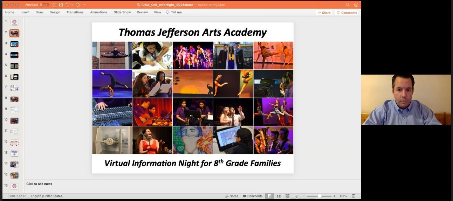Select slide 12 thumbnail
This screenshot has width=453, height=201.
(14, 143)
